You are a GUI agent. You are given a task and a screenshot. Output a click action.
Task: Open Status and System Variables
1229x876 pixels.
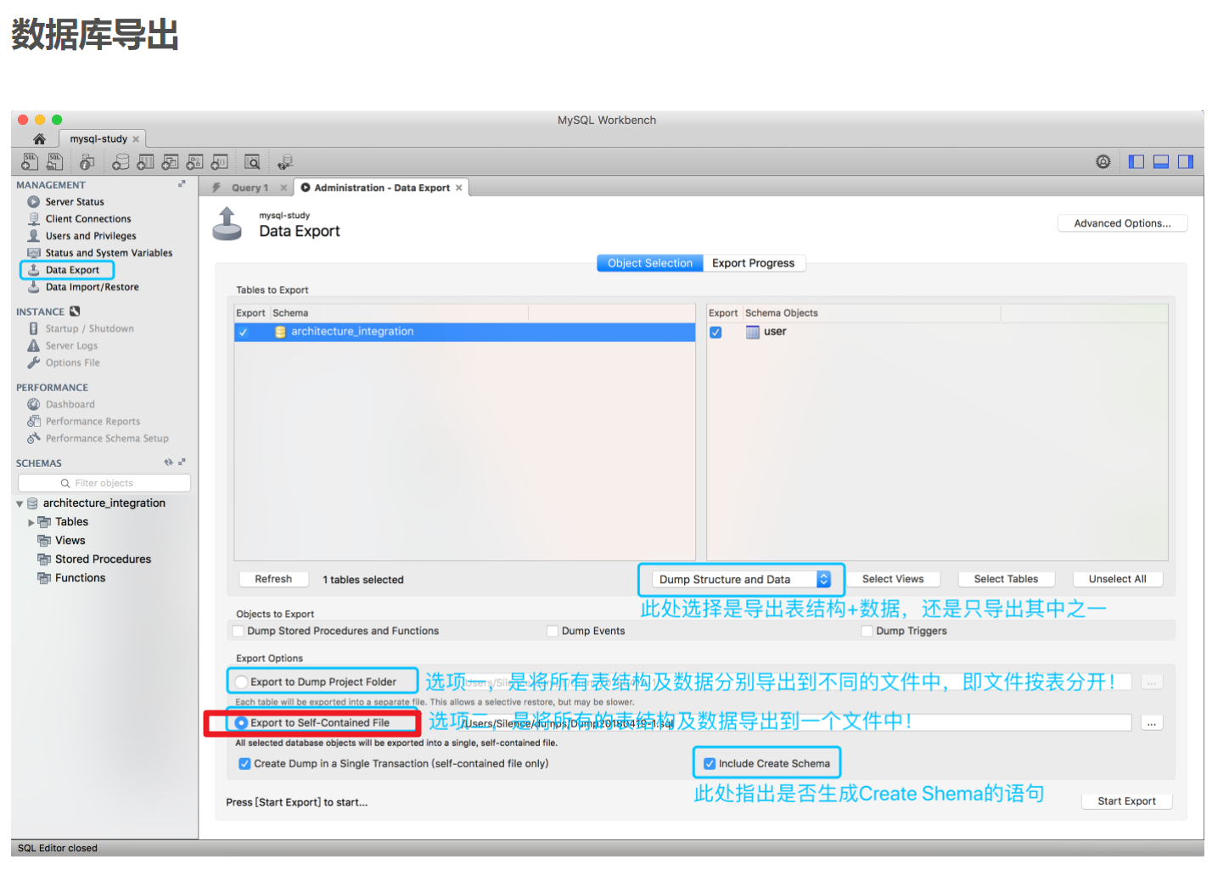tap(109, 253)
